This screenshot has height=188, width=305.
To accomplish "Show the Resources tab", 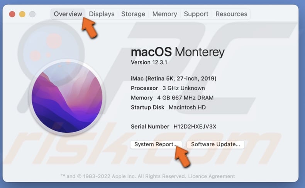I will [x=231, y=14].
